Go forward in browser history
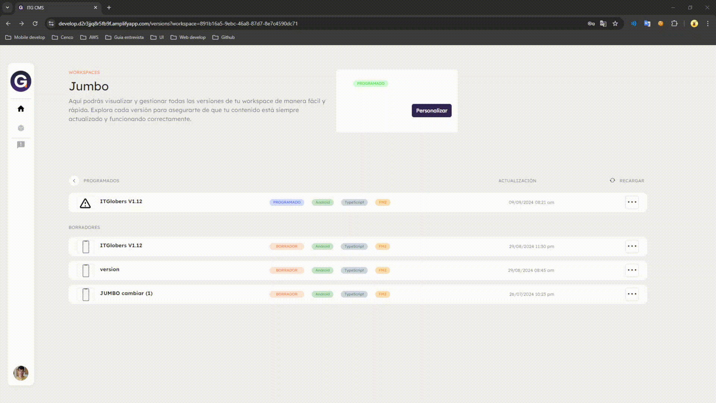This screenshot has height=403, width=716. (x=22, y=24)
